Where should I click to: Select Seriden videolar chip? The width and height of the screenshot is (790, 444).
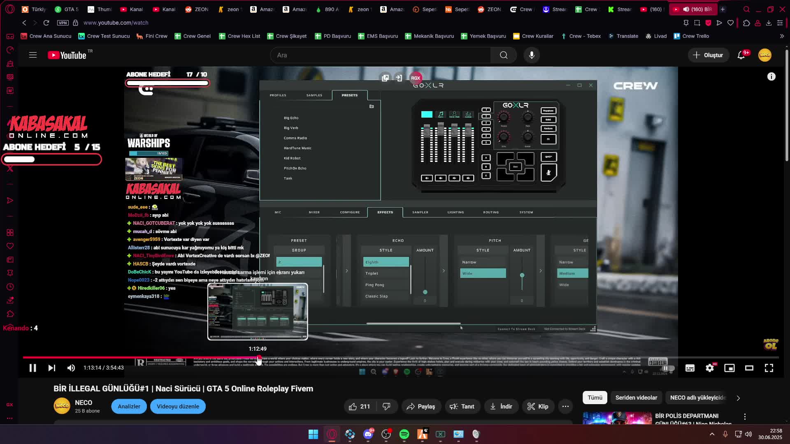(x=636, y=398)
